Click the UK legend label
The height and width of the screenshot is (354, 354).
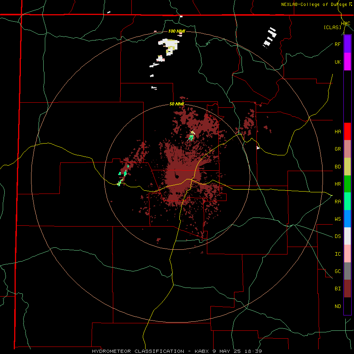[x=337, y=62]
